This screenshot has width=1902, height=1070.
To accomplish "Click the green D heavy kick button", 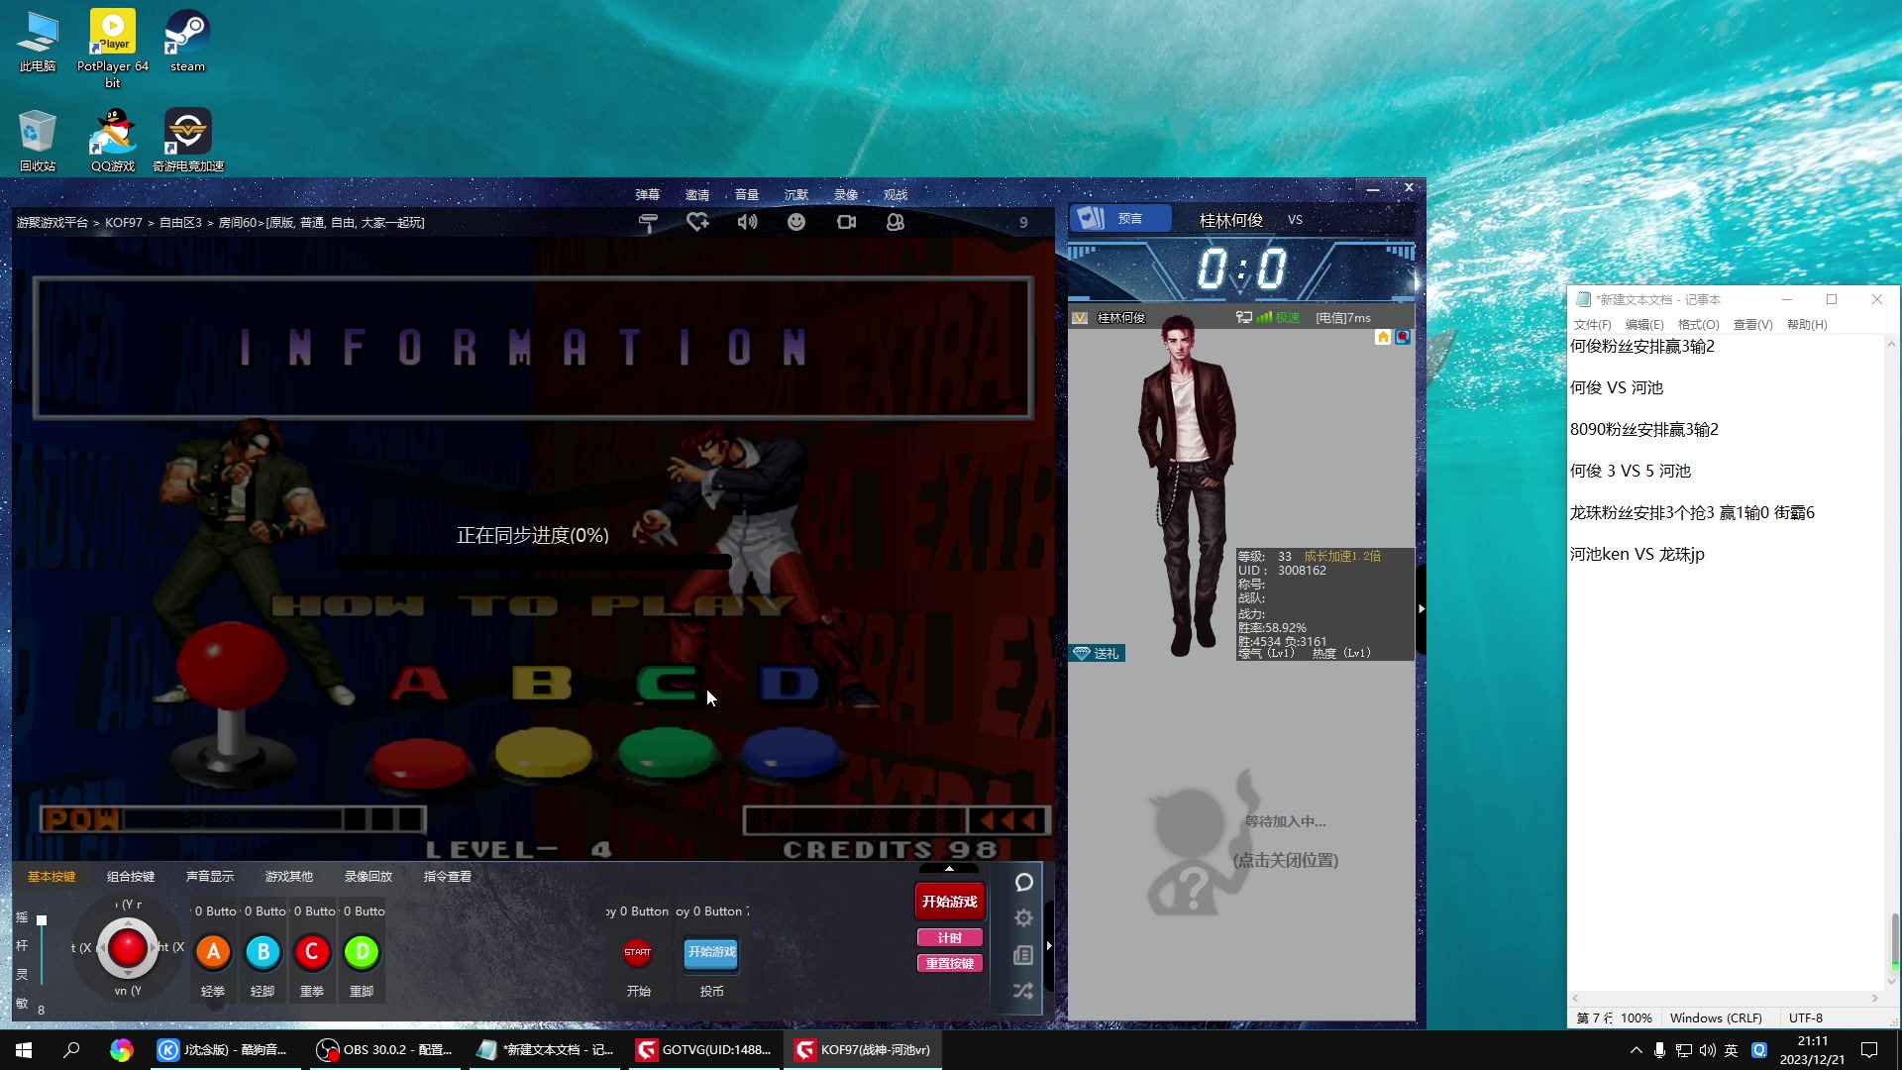I will pos(362,952).
